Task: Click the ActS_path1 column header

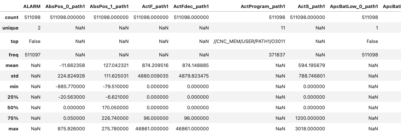Action: pyautogui.click(x=312, y=6)
